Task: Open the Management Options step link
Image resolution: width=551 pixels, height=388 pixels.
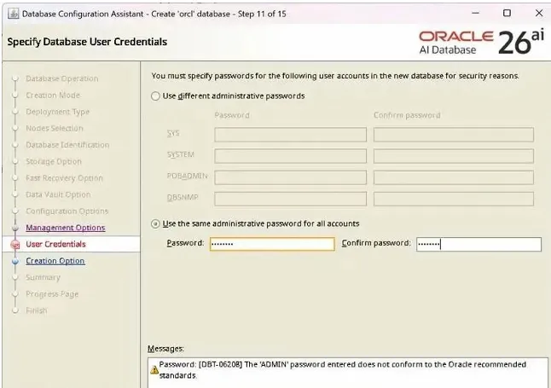Action: click(66, 228)
